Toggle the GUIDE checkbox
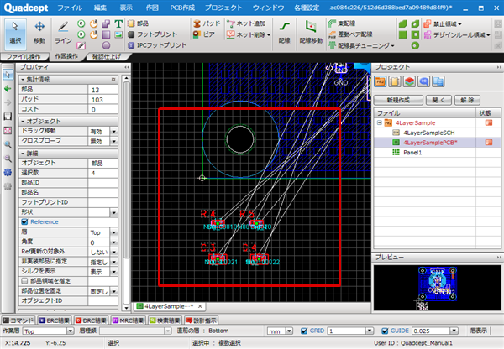This screenshot has height=349, width=504. pos(385,331)
